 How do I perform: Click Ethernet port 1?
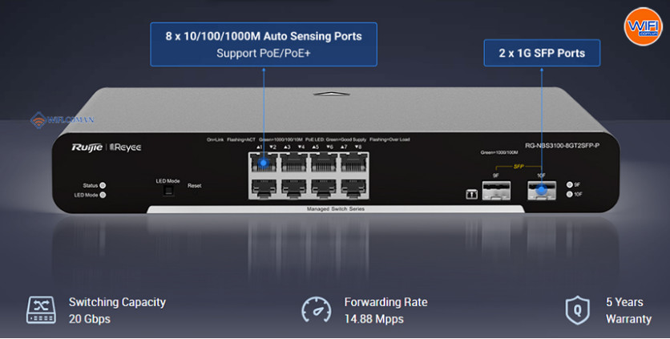264,163
